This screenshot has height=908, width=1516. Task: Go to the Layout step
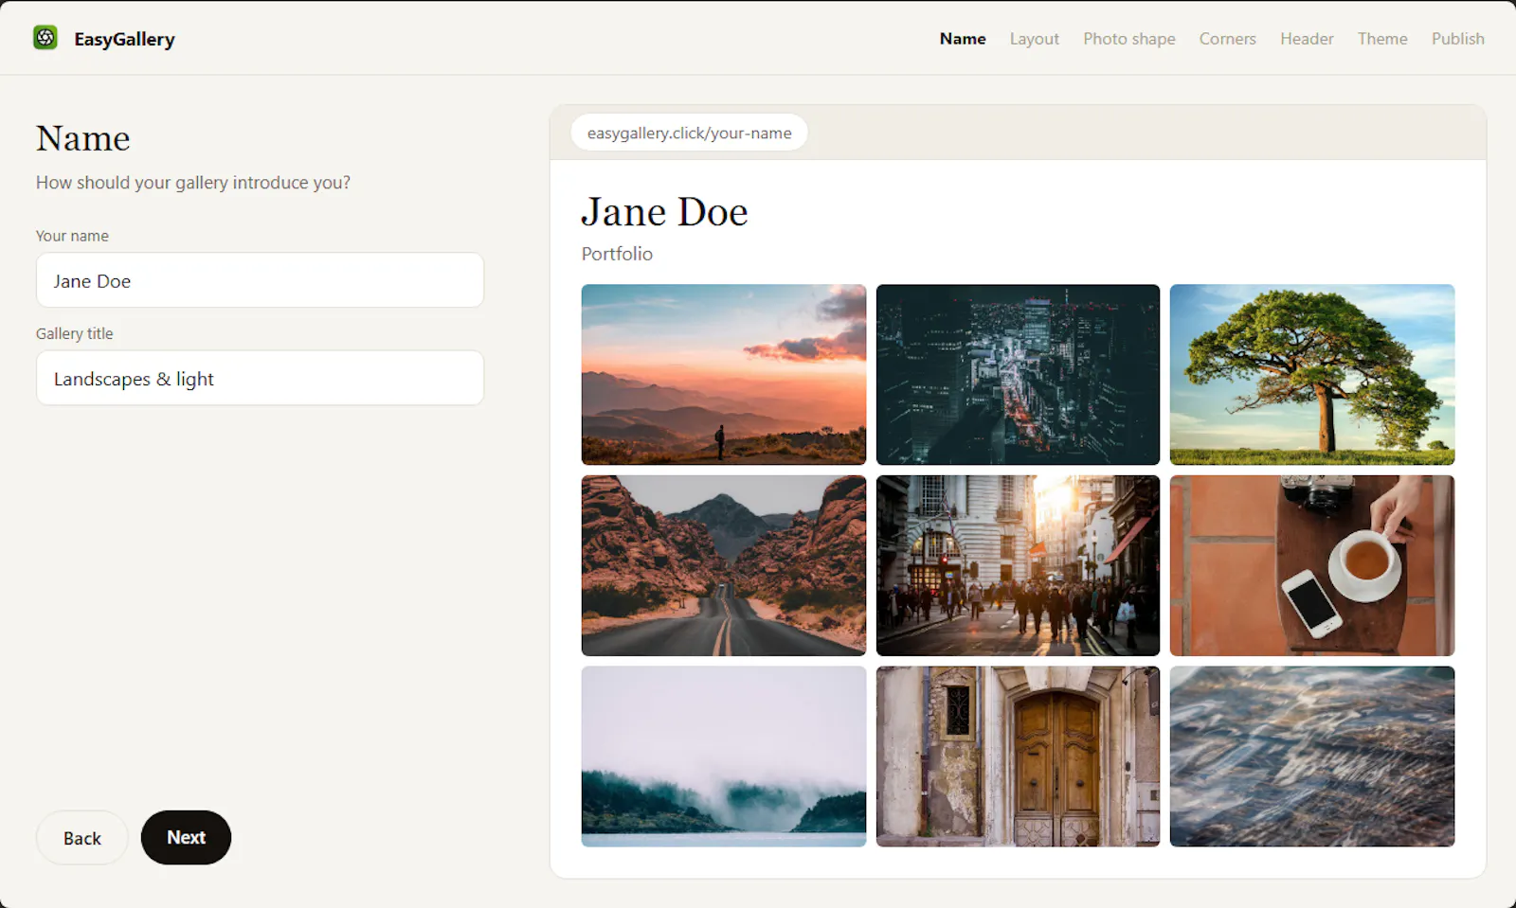click(x=1034, y=39)
